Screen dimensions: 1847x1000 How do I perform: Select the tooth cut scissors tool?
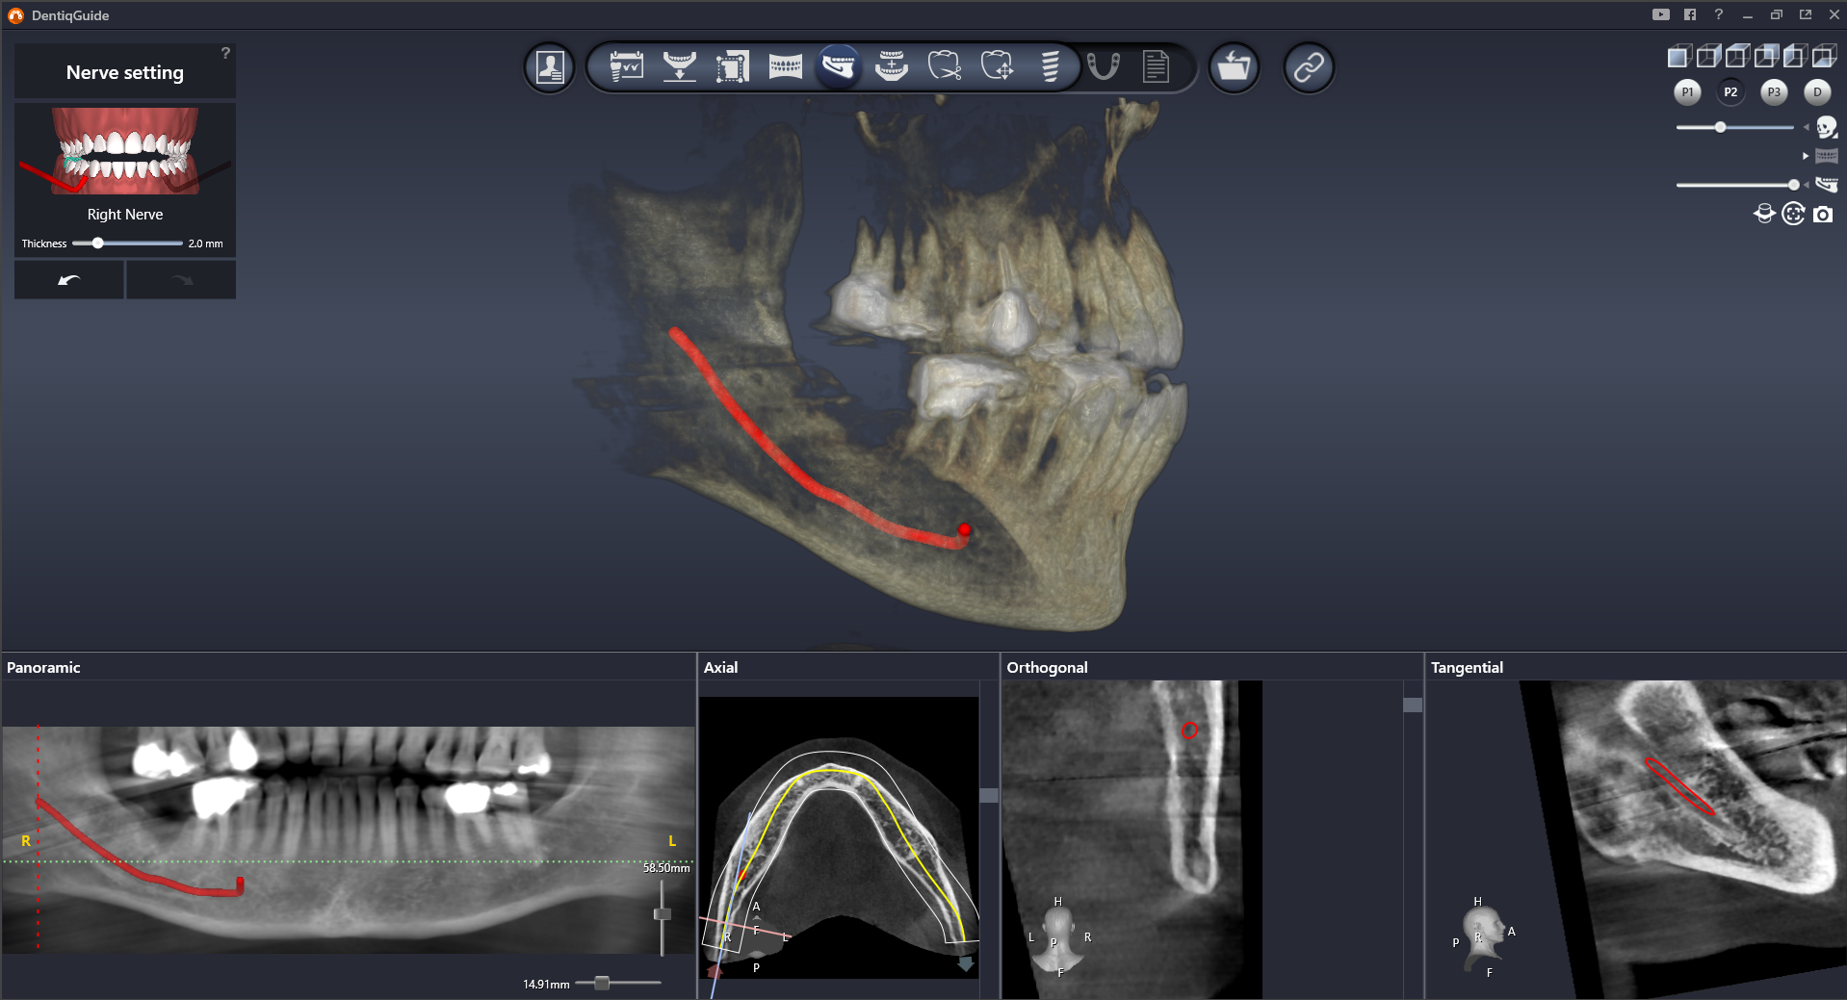pos(944,67)
